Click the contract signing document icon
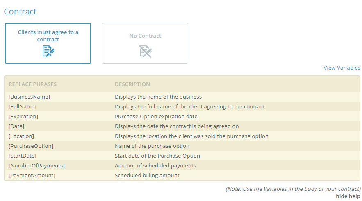The height and width of the screenshot is (201, 362). 48,51
